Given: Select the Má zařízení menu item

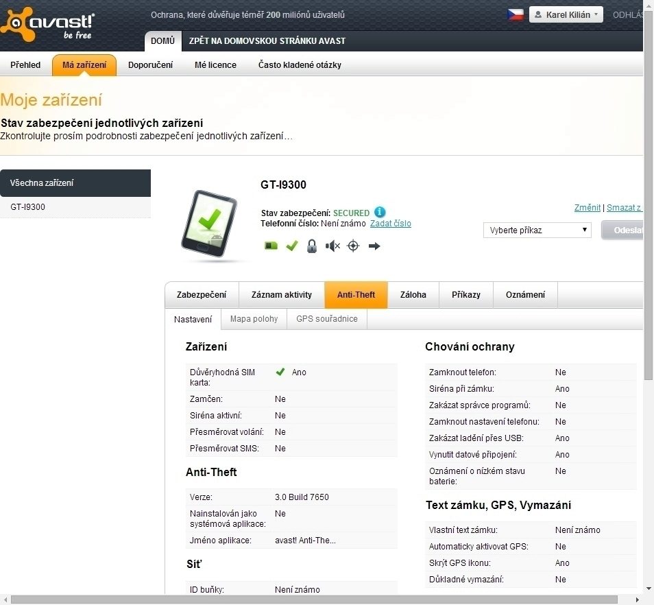Looking at the screenshot, I should tap(84, 64).
